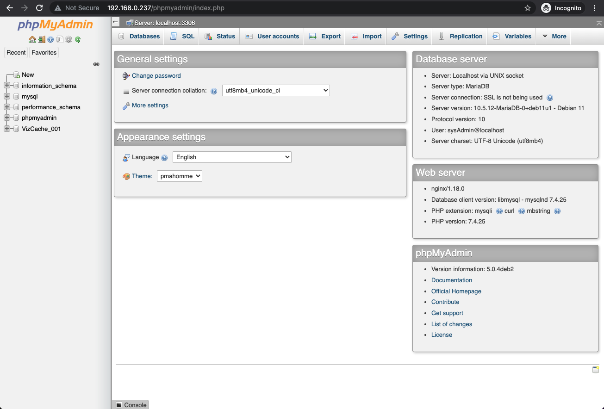Click the database icon next to VizCache_001

coord(17,129)
